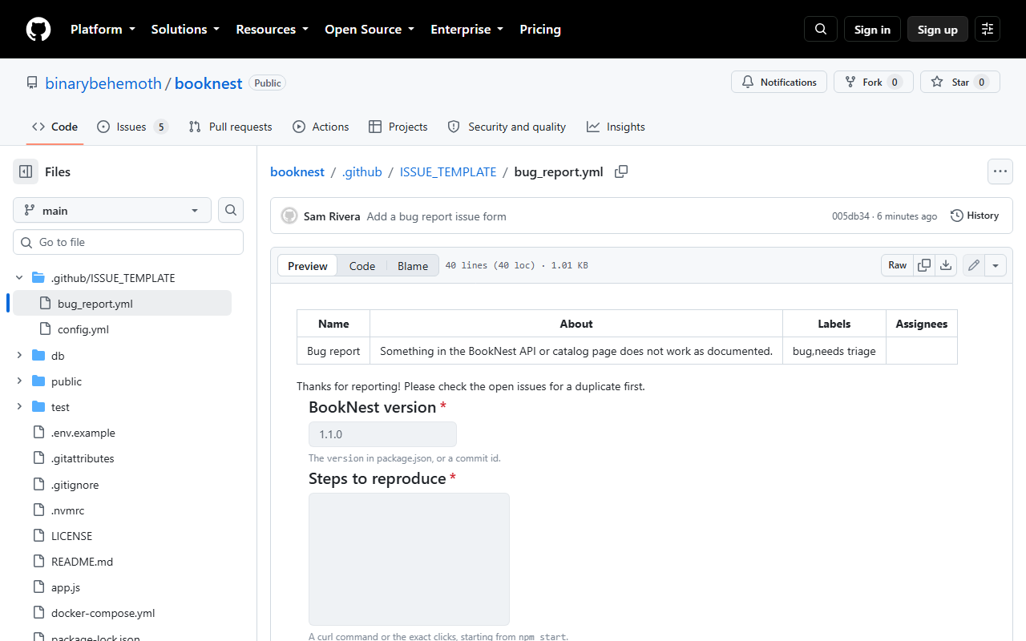
Task: Expand the Enterprise menu
Action: click(x=467, y=29)
